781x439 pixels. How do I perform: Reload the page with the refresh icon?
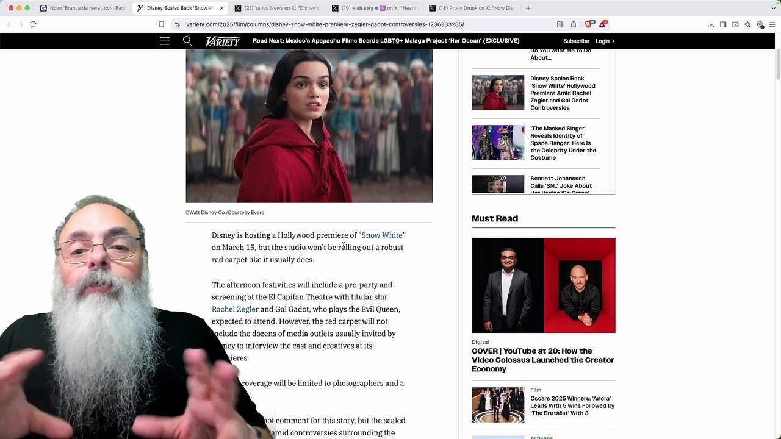(34, 24)
